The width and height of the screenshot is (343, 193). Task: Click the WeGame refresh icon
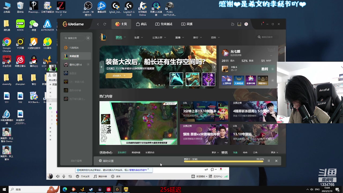[x=105, y=24]
